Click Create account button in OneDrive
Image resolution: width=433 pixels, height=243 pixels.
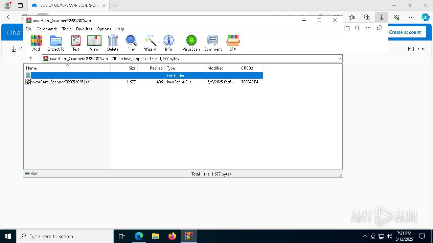tap(405, 32)
